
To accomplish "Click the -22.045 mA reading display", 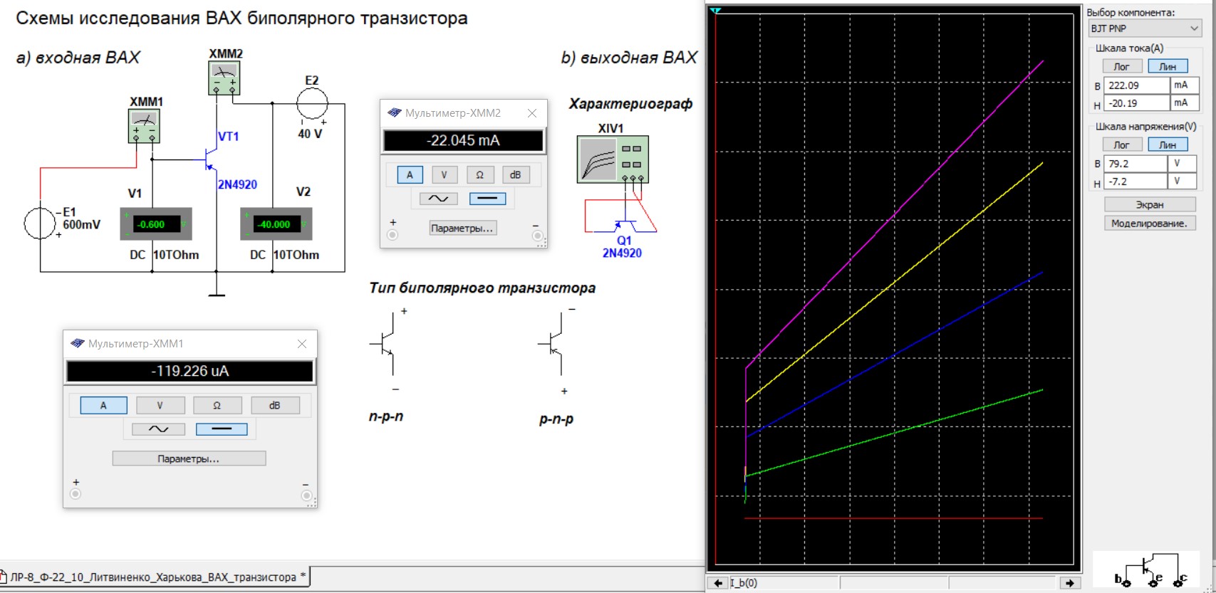I will [x=463, y=141].
